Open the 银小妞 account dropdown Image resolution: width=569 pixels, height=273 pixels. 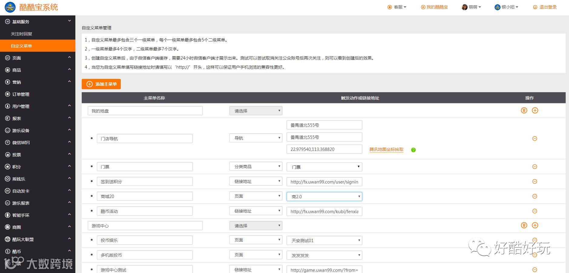(506, 7)
